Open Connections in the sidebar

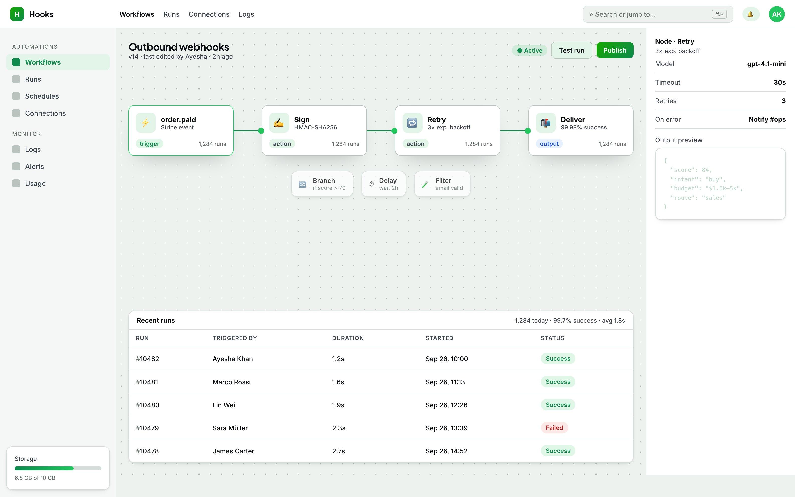pyautogui.click(x=58, y=113)
